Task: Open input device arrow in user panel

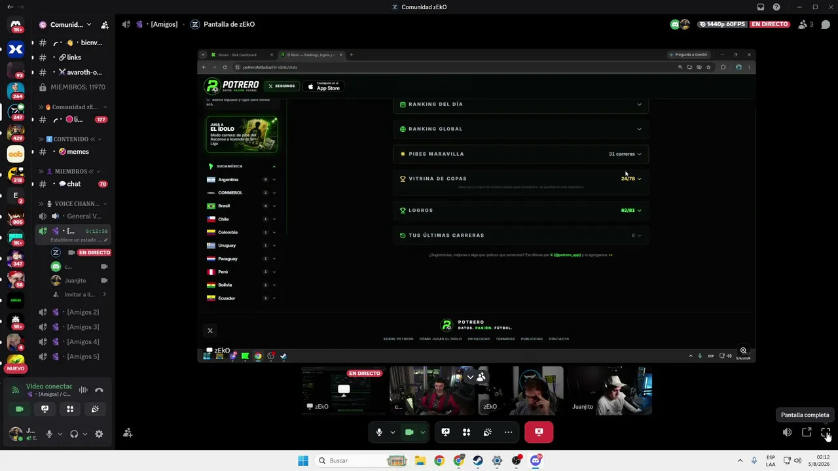Action: coord(60,434)
